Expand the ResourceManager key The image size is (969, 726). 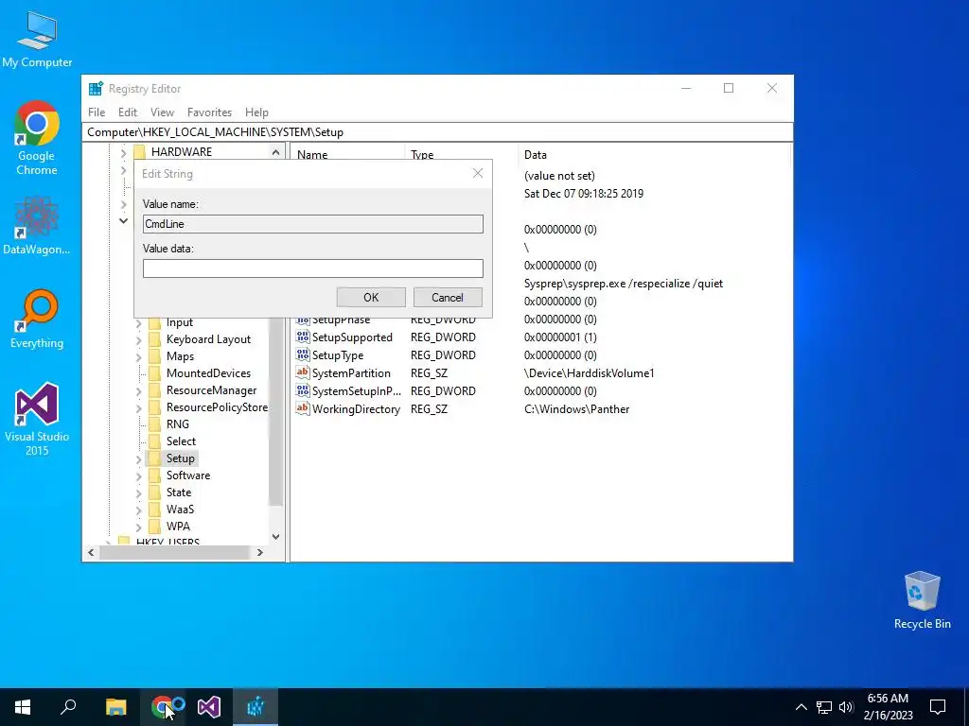coord(138,390)
